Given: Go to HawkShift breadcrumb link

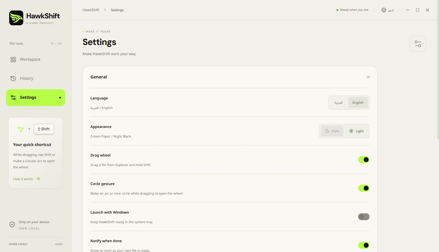Looking at the screenshot, I should click(x=91, y=10).
